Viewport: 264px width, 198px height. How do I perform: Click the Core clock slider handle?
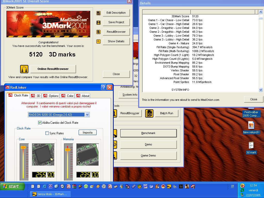(x=23, y=147)
